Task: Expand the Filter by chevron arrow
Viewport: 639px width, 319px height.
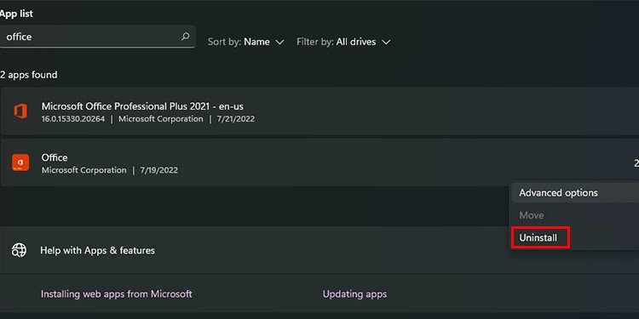Action: [x=386, y=43]
